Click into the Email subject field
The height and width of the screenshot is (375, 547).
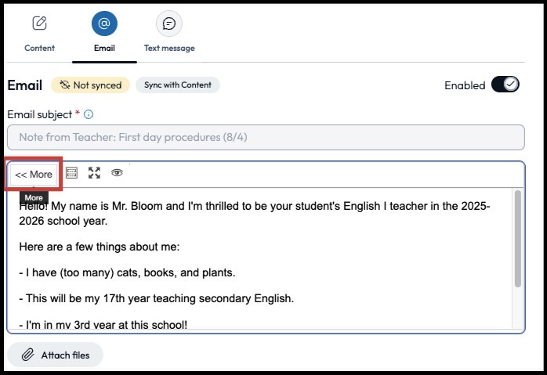(x=266, y=137)
